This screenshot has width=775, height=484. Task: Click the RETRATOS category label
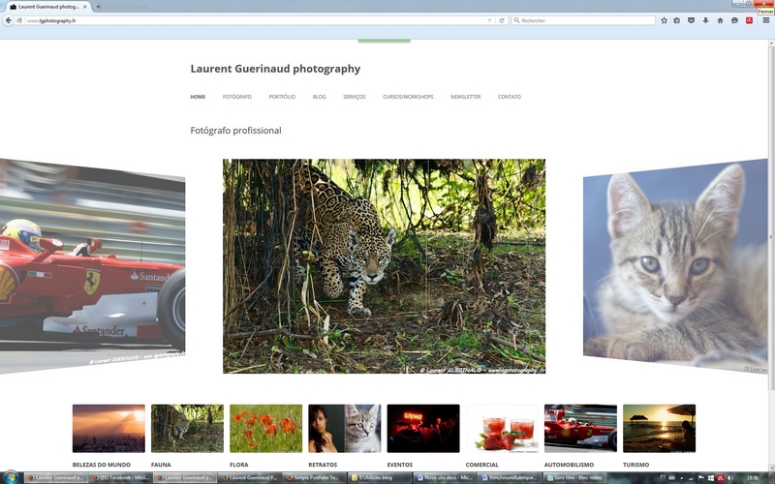point(323,465)
